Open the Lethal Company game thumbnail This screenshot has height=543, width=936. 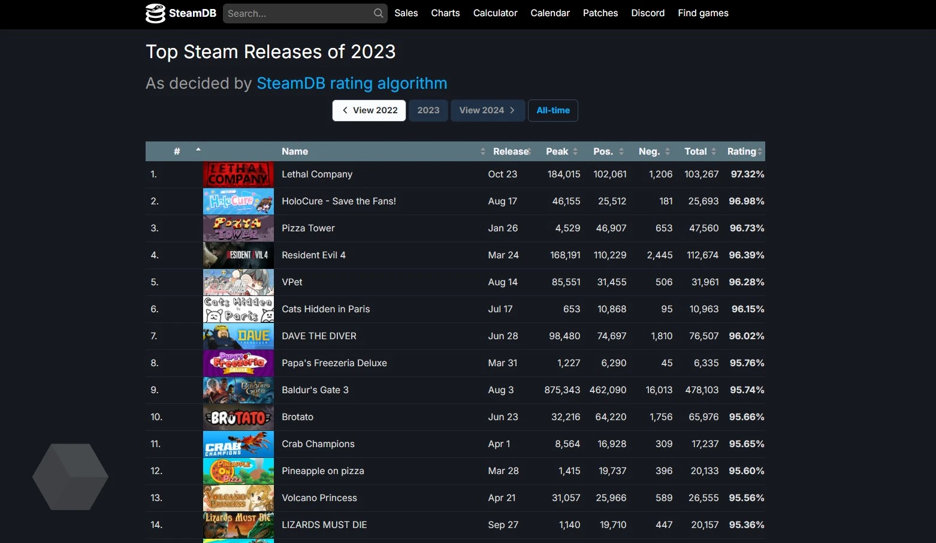click(238, 174)
